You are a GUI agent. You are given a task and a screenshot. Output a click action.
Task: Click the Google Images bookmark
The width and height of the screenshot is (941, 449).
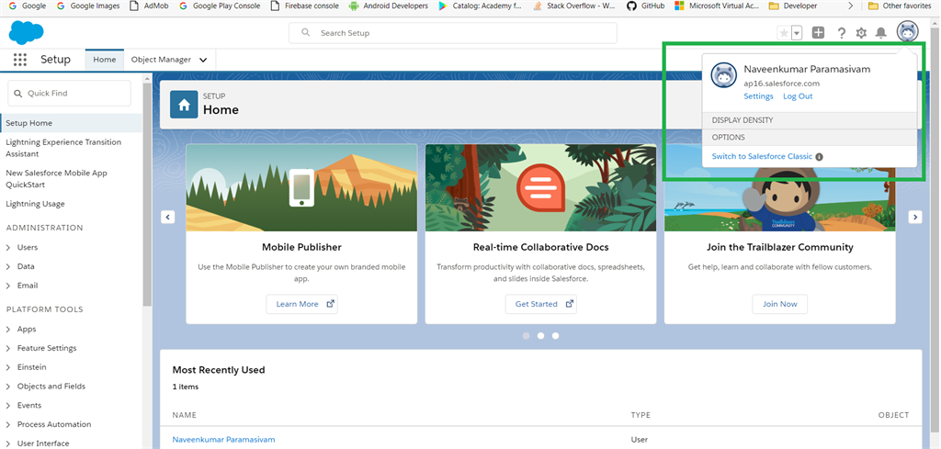pyautogui.click(x=87, y=6)
